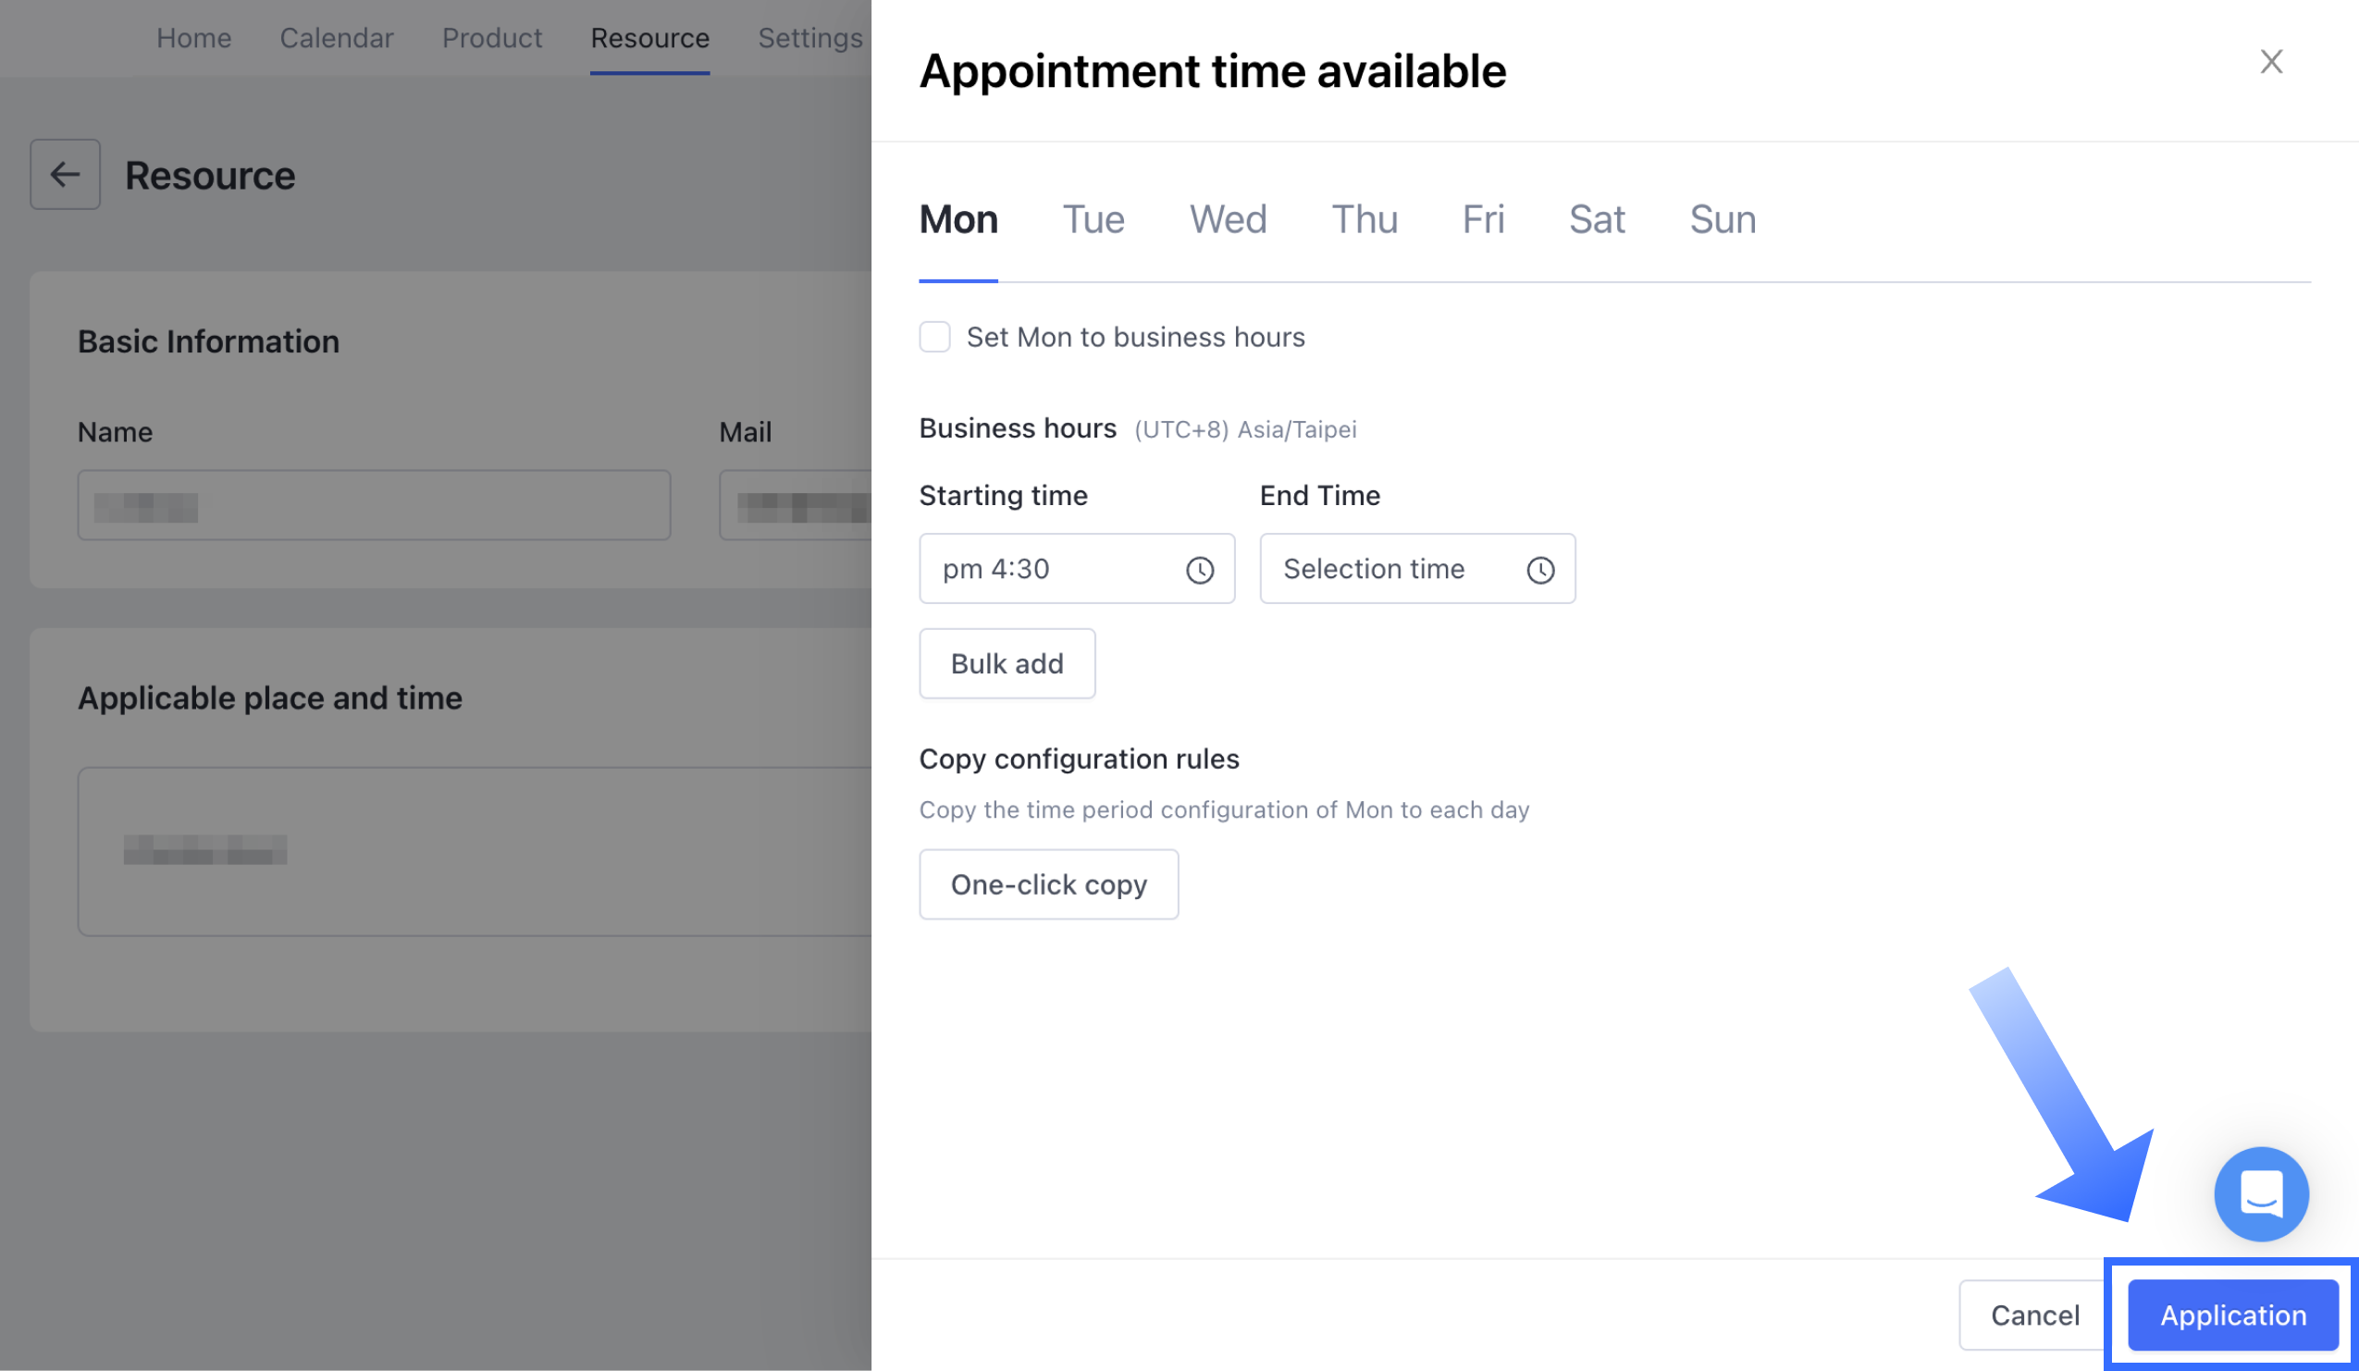Click the blue Application button

click(x=2232, y=1315)
